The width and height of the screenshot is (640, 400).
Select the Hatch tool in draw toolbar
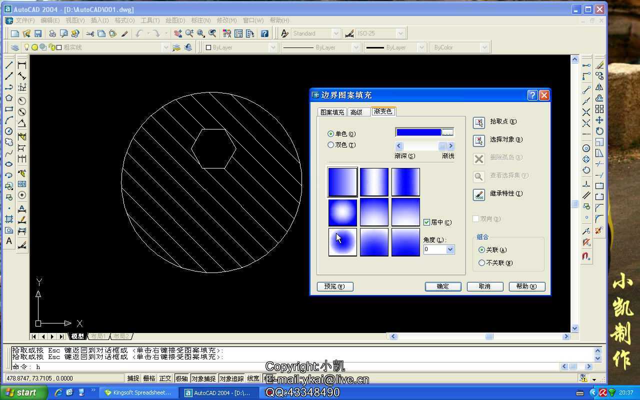[x=9, y=219]
